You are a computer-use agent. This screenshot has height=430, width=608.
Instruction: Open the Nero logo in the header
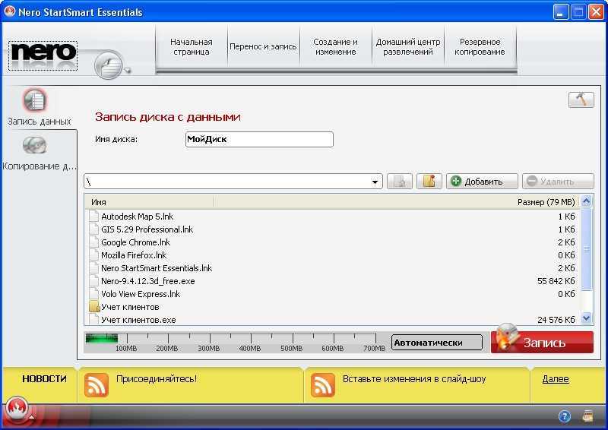coord(43,55)
